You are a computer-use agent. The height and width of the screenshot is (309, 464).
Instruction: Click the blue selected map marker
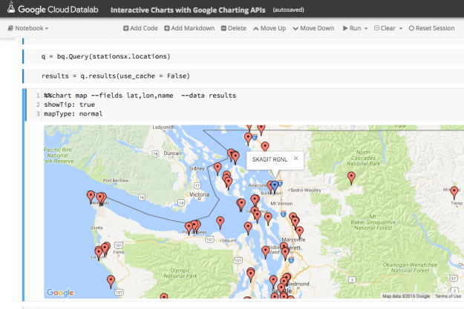(x=275, y=187)
